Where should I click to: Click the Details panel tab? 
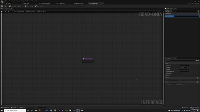click(168, 58)
